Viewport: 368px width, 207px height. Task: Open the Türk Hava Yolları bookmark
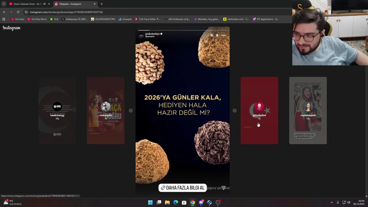coord(147,19)
